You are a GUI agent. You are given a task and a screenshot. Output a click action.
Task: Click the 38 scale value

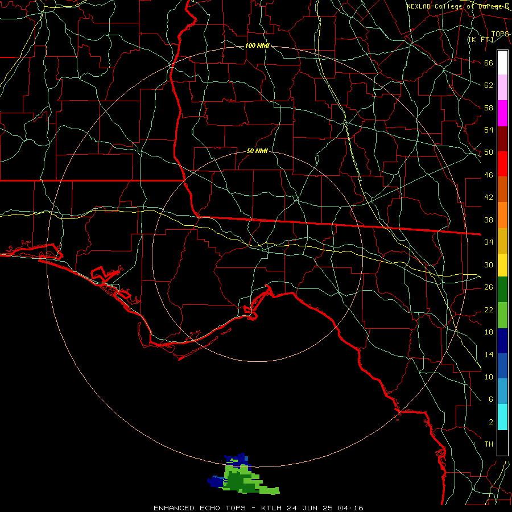(x=489, y=220)
